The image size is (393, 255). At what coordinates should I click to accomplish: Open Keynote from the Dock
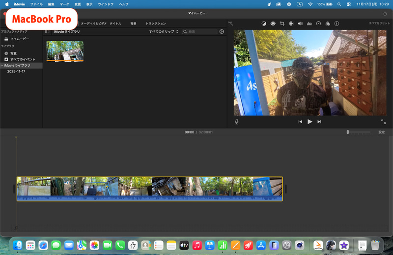point(210,245)
